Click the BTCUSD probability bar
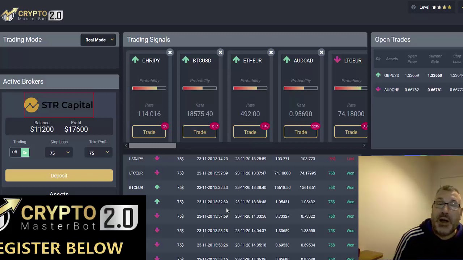Image resolution: width=463 pixels, height=260 pixels. point(200,88)
